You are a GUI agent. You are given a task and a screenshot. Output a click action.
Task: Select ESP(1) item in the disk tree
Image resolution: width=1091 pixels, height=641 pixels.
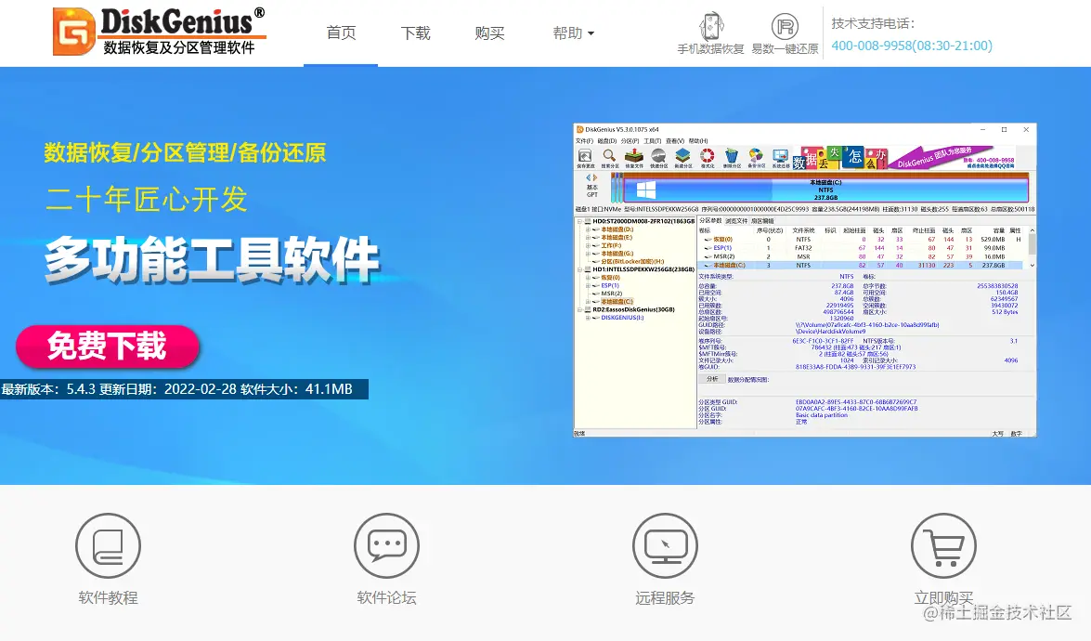(610, 285)
